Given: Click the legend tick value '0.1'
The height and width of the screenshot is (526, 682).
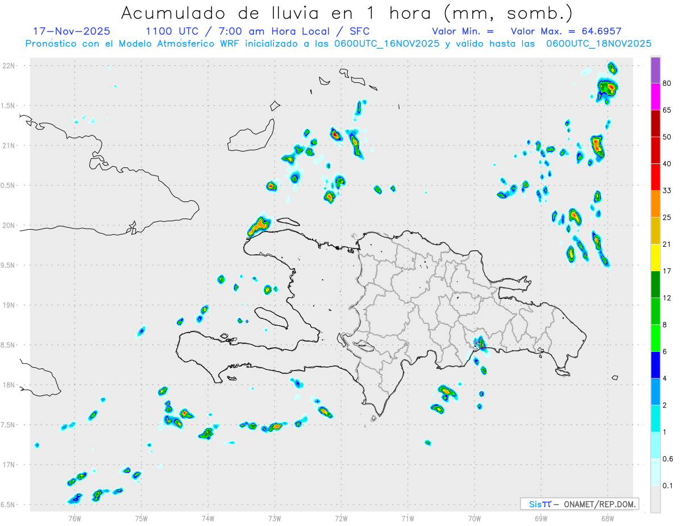Looking at the screenshot, I should tap(668, 485).
